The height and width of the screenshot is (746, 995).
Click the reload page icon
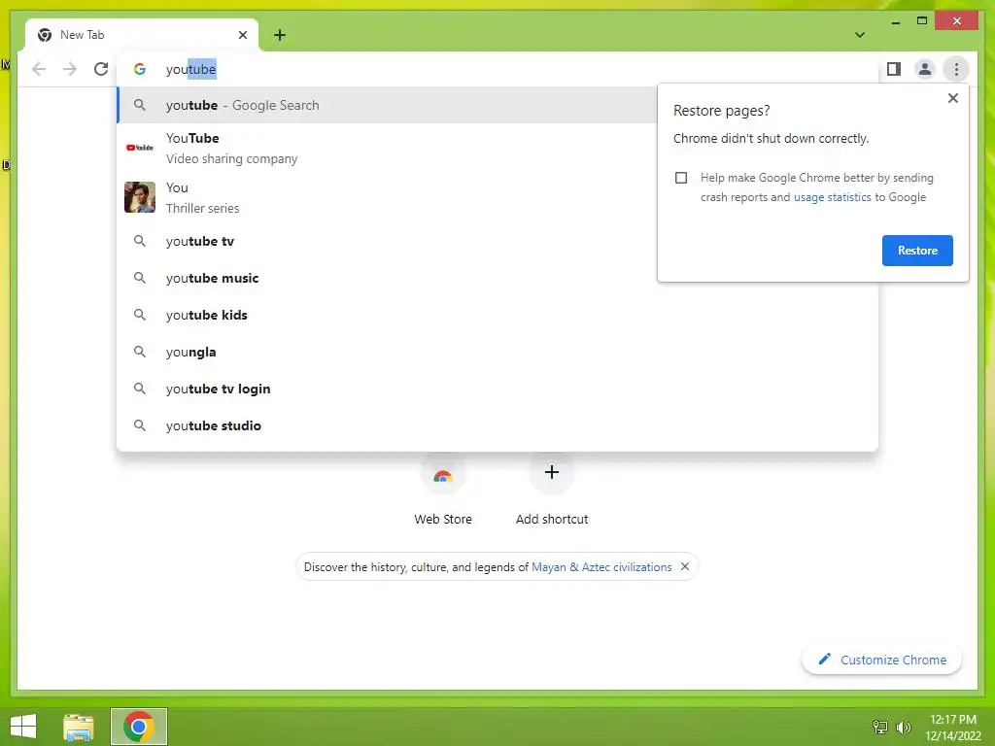(101, 69)
